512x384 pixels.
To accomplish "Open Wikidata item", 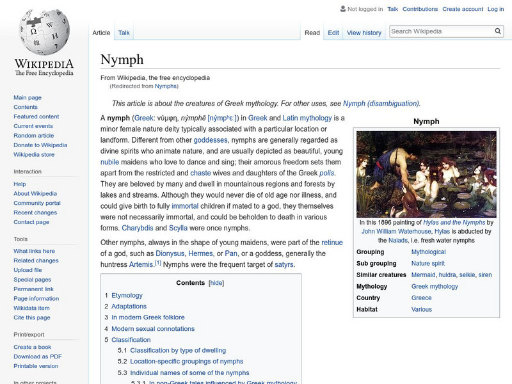I will click(31, 308).
